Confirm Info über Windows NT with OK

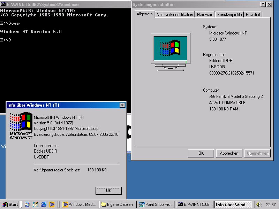pos(108,191)
